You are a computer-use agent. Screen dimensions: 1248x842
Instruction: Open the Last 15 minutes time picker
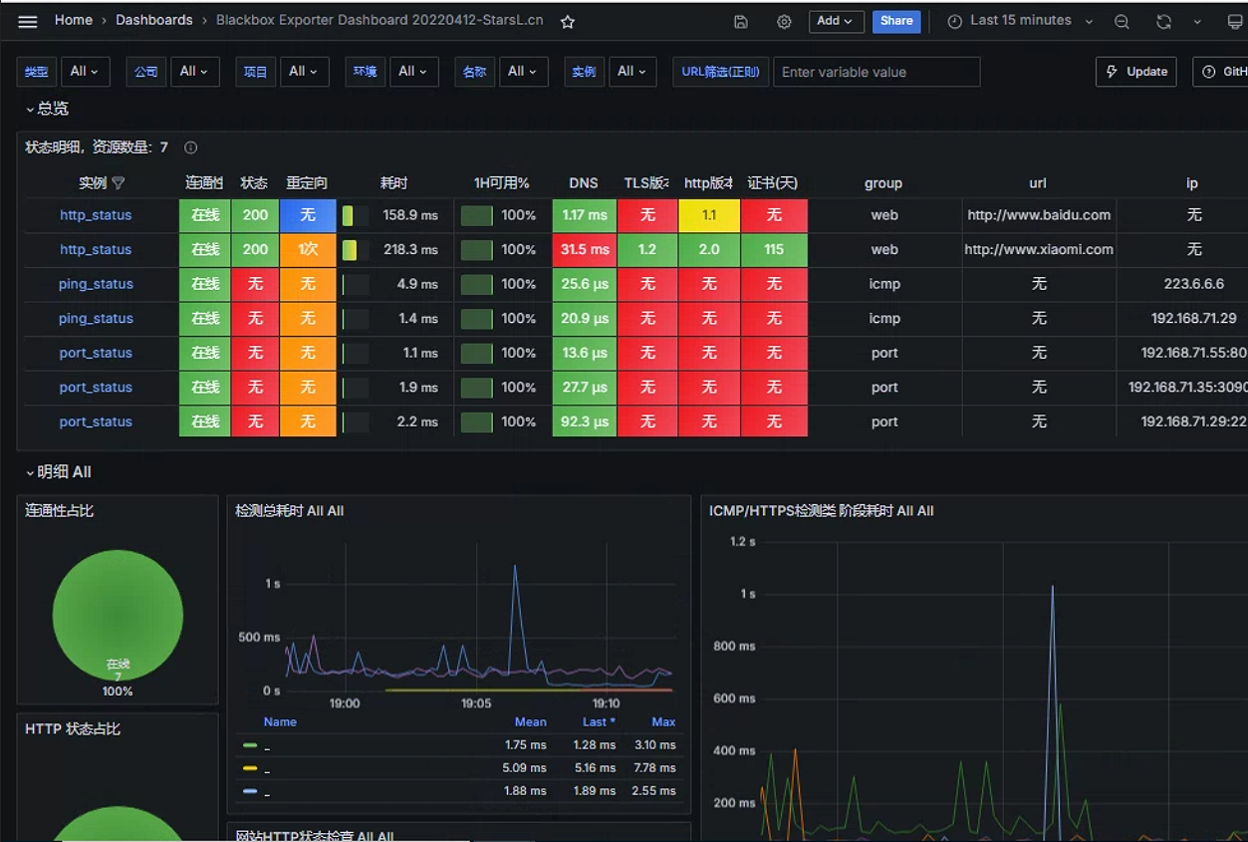click(1020, 21)
